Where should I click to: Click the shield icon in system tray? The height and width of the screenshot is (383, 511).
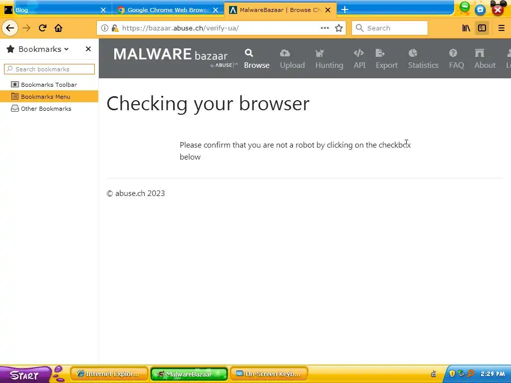452,374
